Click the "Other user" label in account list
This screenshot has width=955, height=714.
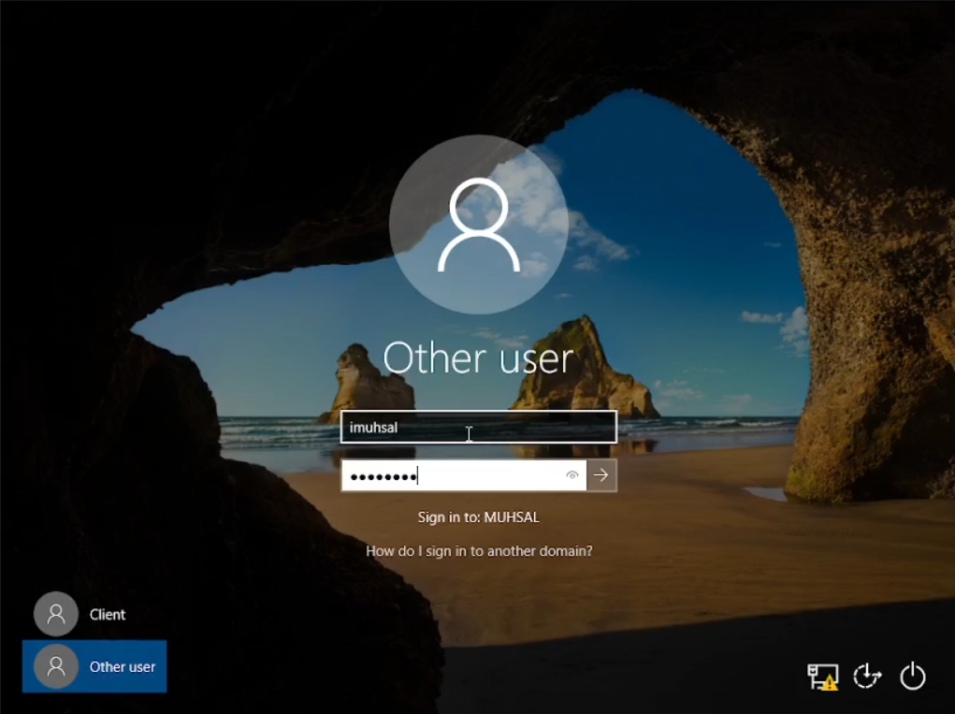123,667
